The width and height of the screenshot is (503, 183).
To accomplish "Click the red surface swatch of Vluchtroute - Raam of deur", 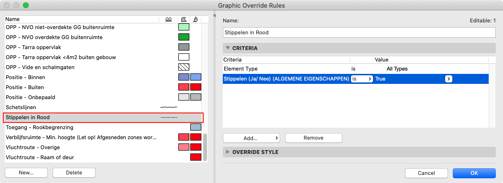I will pos(196,157).
